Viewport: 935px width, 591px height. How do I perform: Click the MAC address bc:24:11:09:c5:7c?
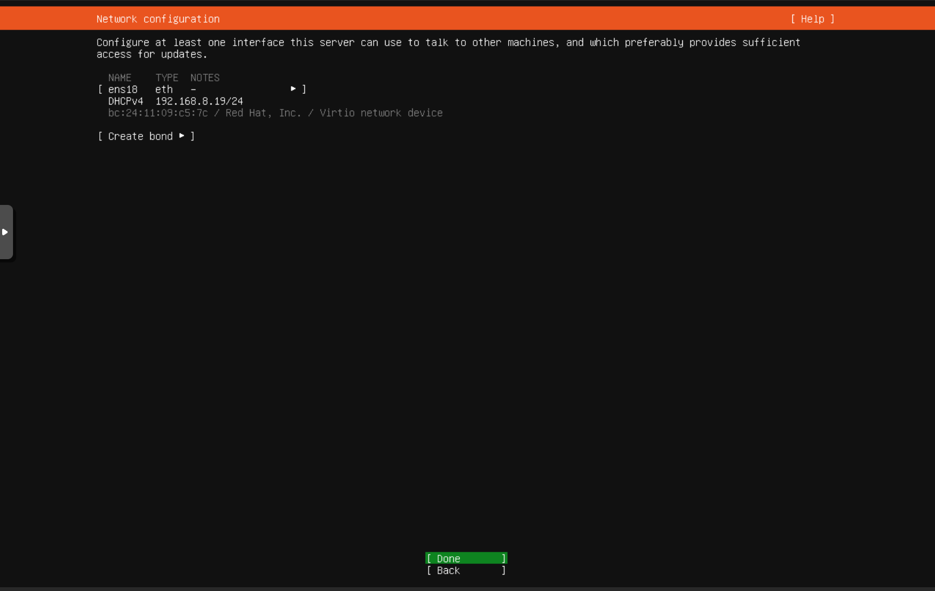pyautogui.click(x=158, y=113)
